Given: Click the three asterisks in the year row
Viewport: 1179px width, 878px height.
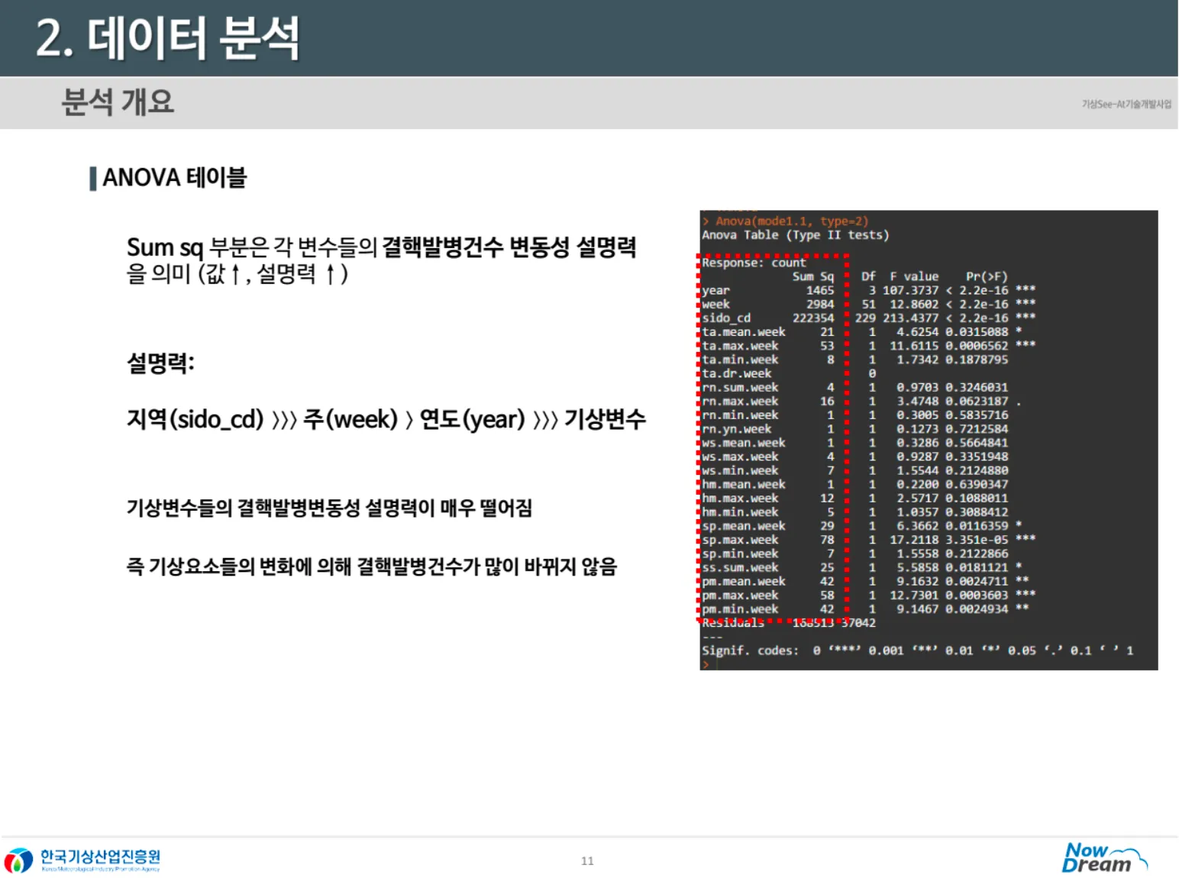Looking at the screenshot, I should 1025,290.
